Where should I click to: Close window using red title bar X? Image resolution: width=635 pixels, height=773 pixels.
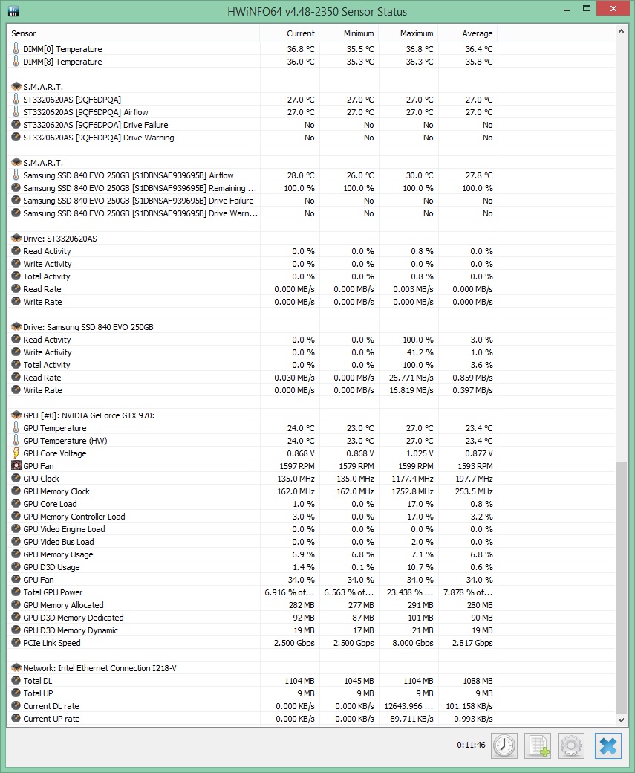(613, 8)
